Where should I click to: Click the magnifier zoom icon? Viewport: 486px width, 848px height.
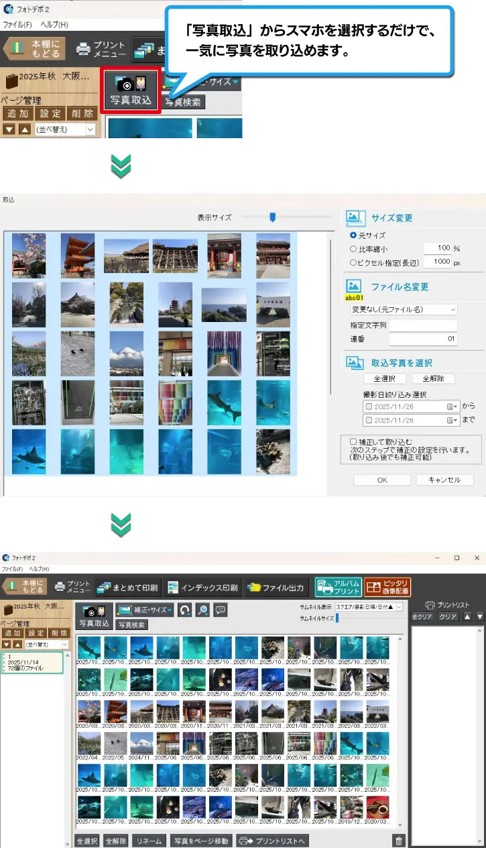[x=202, y=610]
